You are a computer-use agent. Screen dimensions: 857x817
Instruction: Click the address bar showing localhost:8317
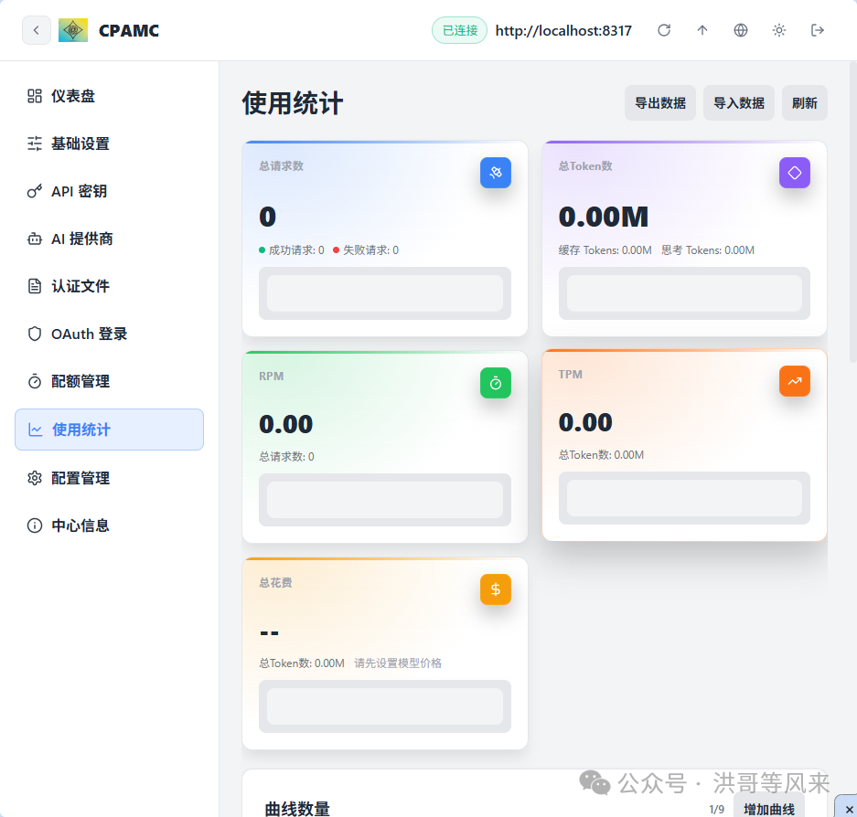pos(563,30)
